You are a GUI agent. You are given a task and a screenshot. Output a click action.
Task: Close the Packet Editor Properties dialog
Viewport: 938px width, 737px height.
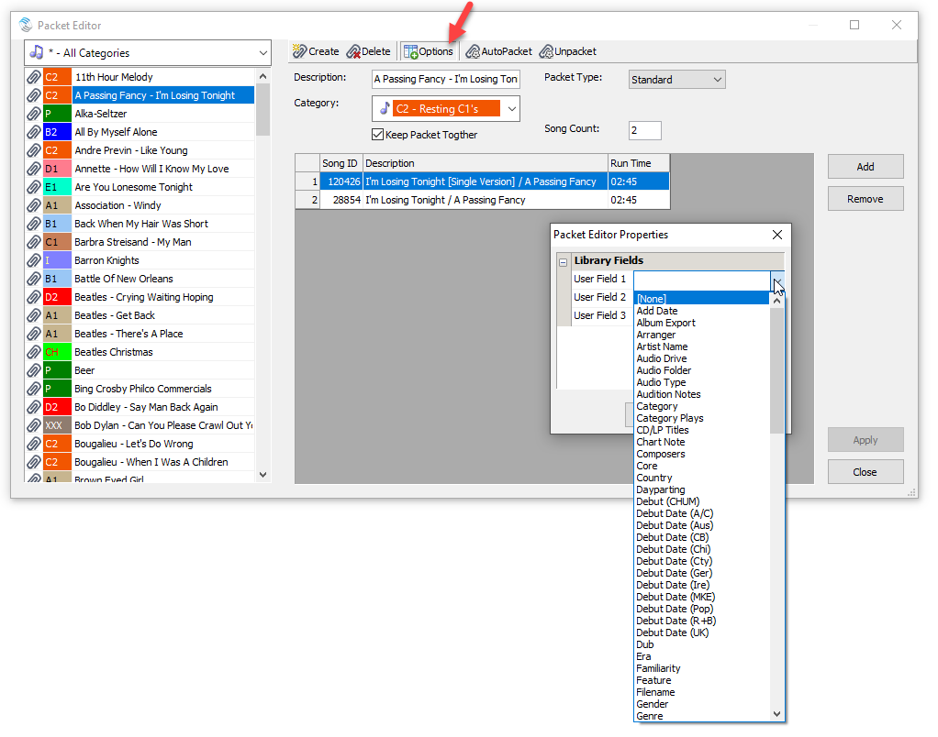pos(776,235)
